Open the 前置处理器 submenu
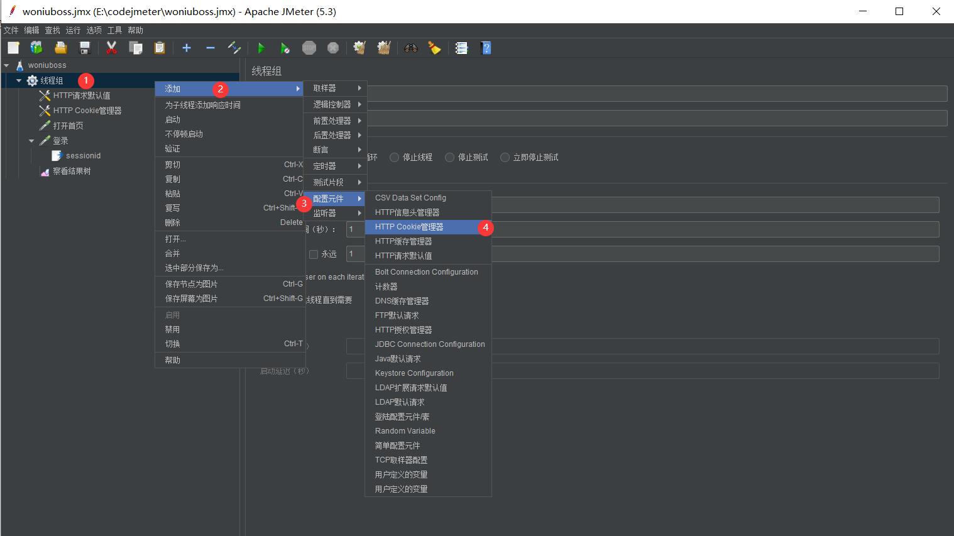The width and height of the screenshot is (954, 536). (335, 121)
